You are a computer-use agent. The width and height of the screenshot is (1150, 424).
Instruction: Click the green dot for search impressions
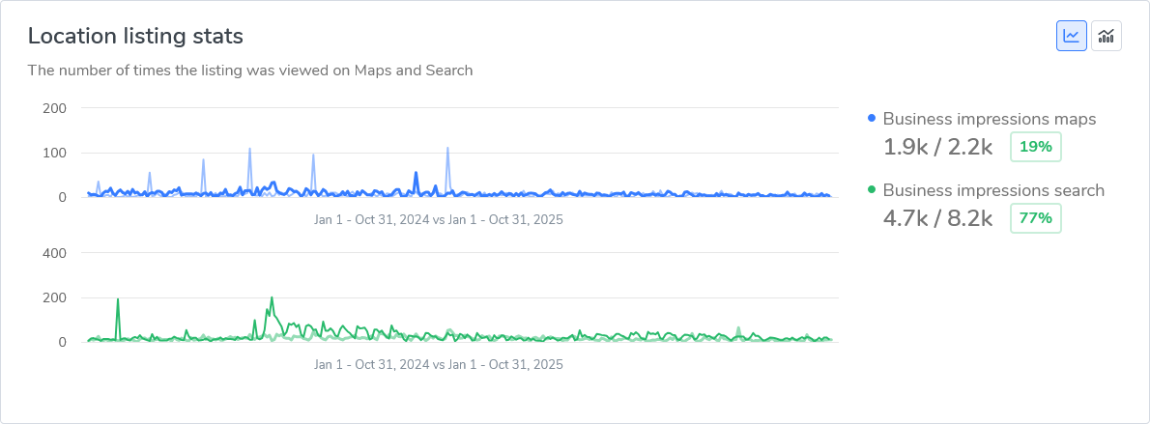pos(872,190)
